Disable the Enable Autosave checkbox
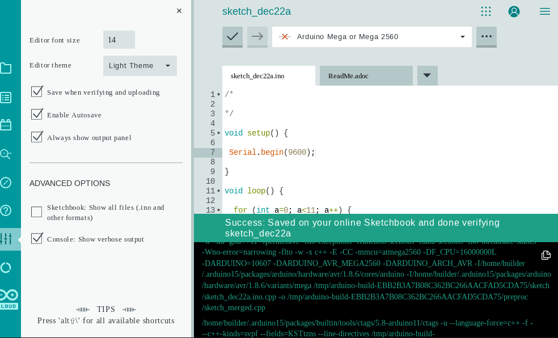Image resolution: width=558 pixels, height=338 pixels. (x=37, y=114)
